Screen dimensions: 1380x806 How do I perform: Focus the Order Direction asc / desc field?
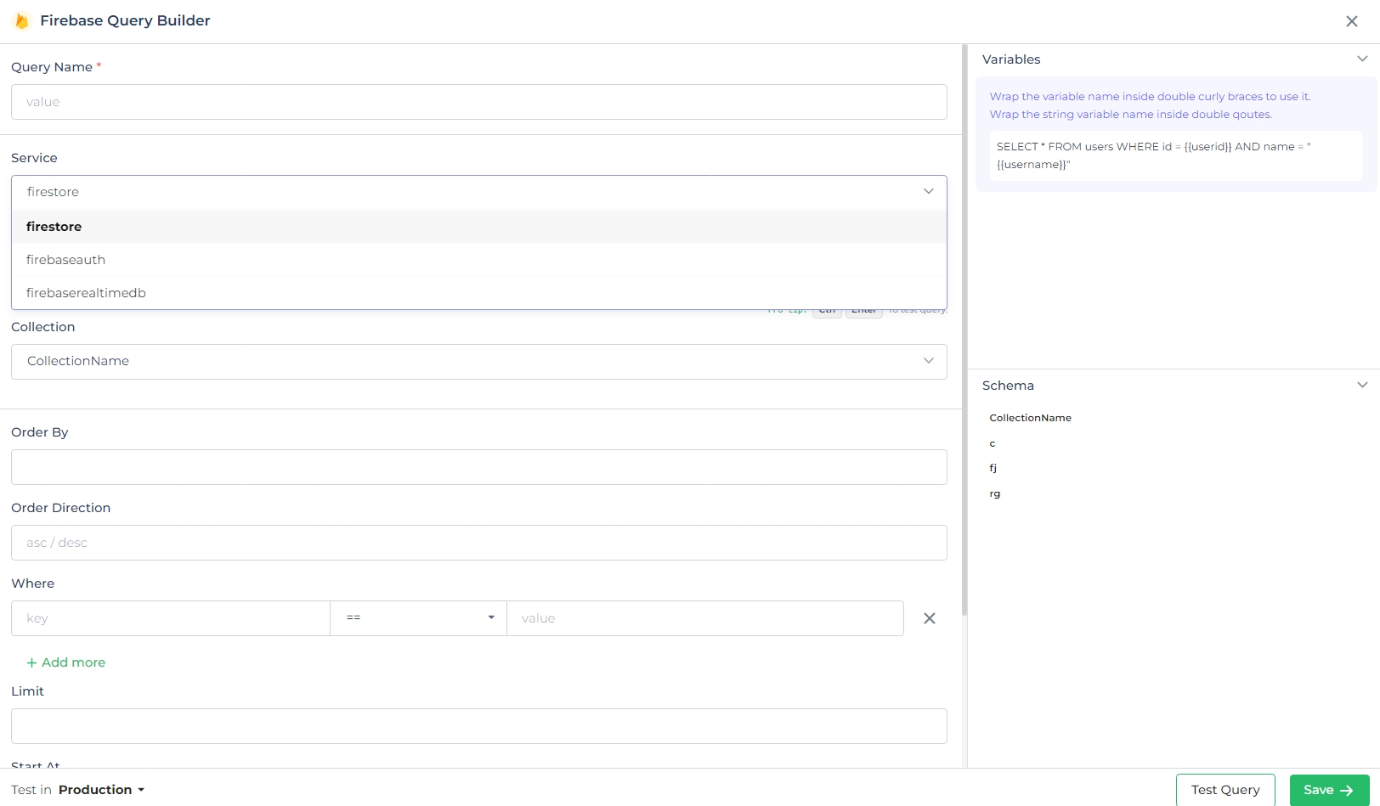479,543
